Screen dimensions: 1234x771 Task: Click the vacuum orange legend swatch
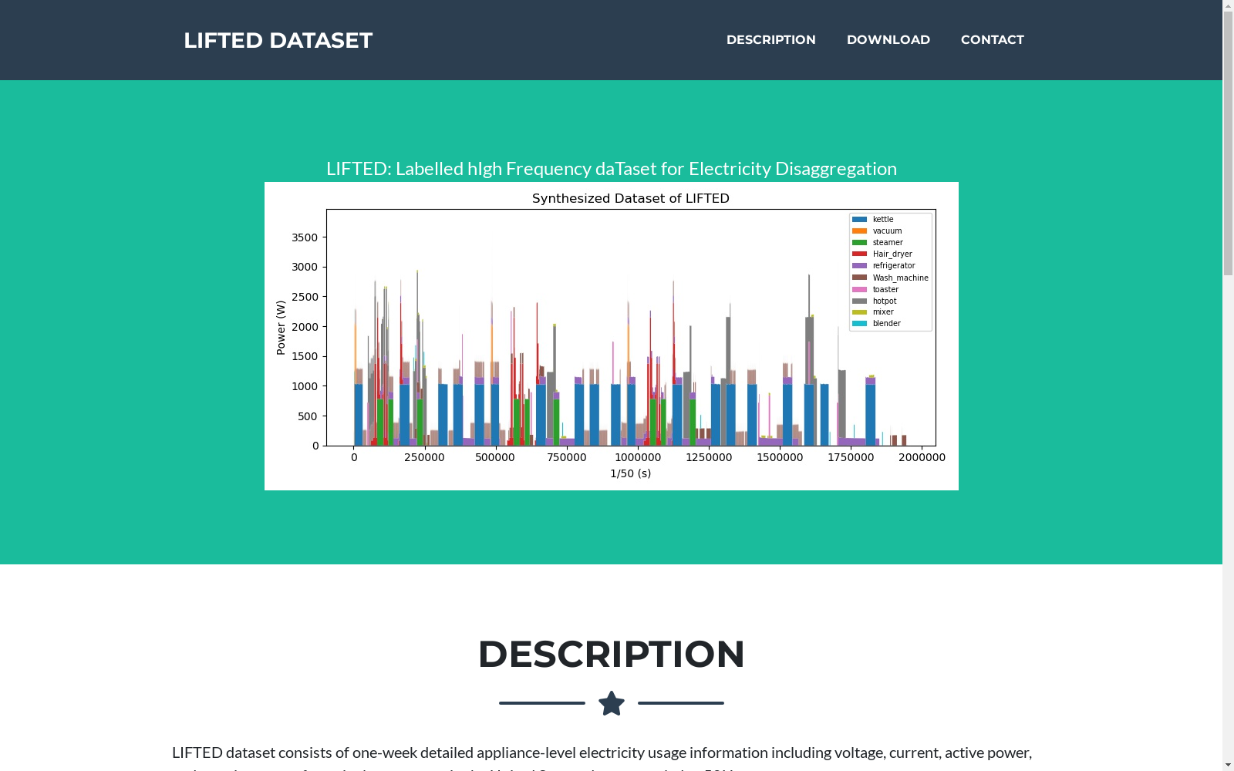point(859,231)
